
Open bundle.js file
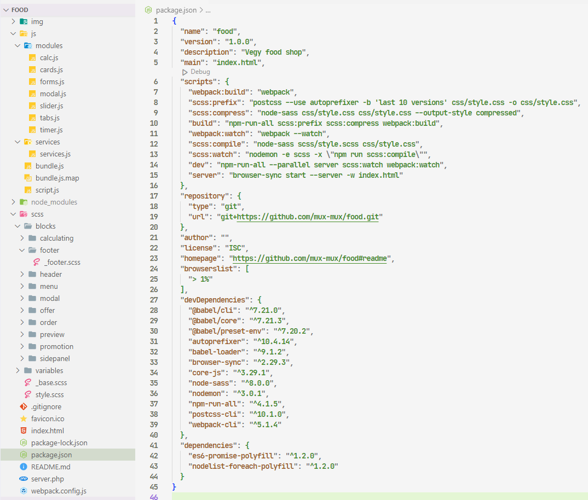tap(49, 166)
